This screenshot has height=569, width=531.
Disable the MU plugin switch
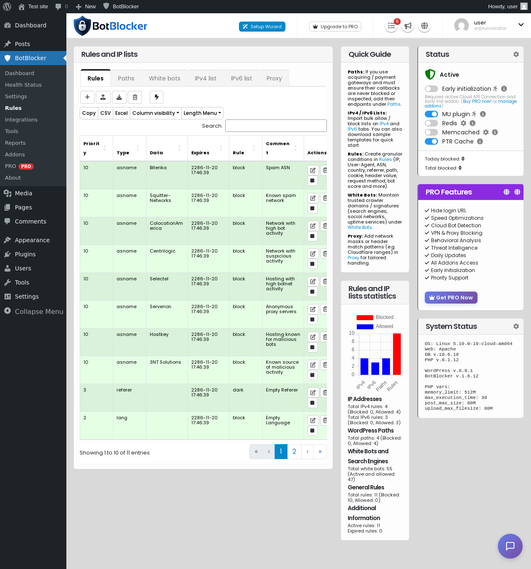click(431, 114)
